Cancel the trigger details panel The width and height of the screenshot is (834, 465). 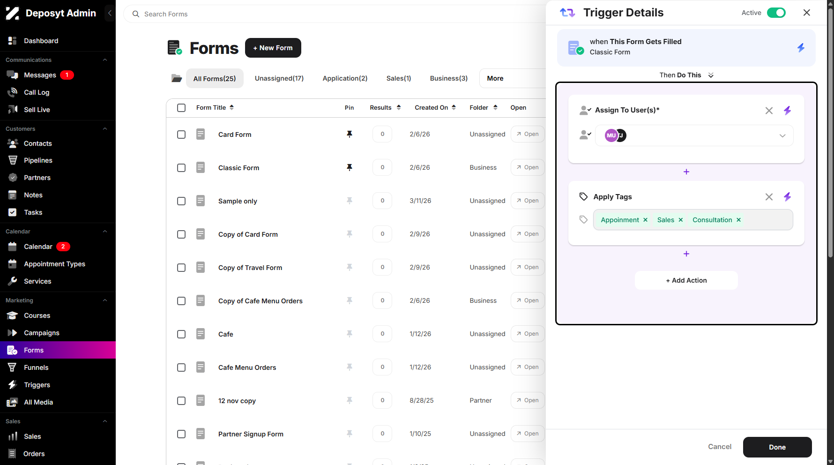pyautogui.click(x=720, y=447)
